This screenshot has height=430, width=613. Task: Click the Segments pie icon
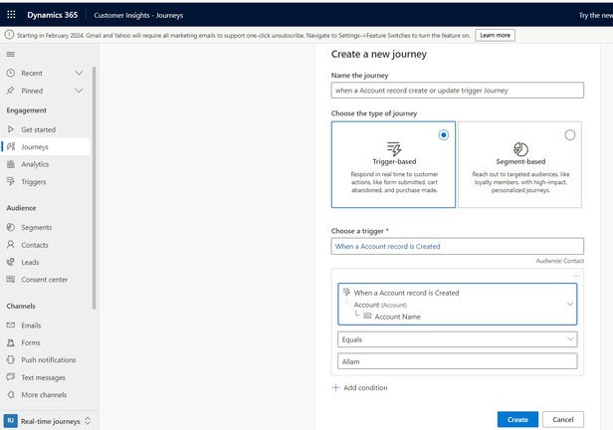11,227
